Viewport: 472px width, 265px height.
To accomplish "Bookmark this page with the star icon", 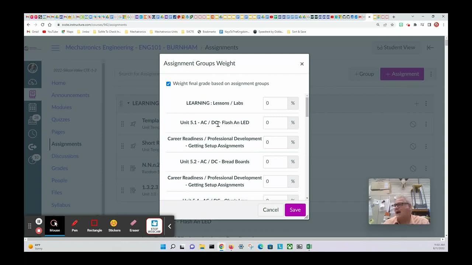I will pos(392,25).
